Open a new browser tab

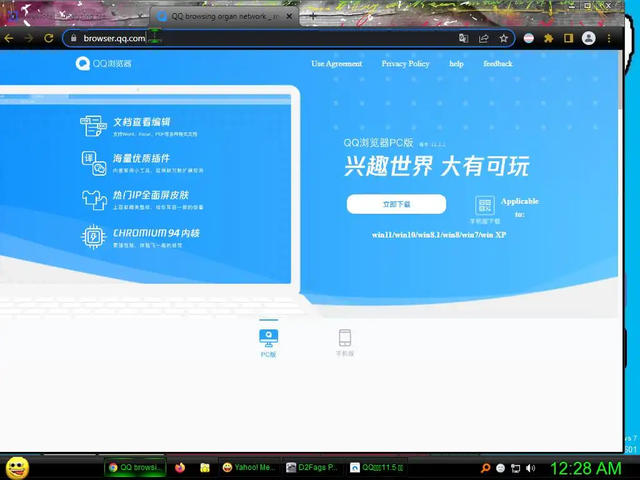pyautogui.click(x=313, y=16)
